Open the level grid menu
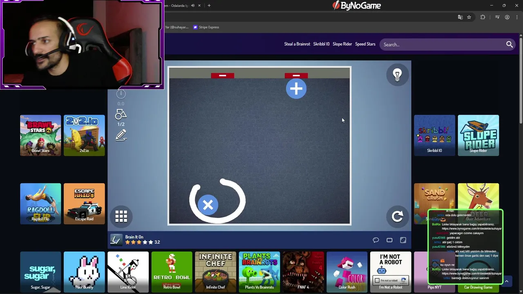This screenshot has width=523, height=294. click(121, 216)
